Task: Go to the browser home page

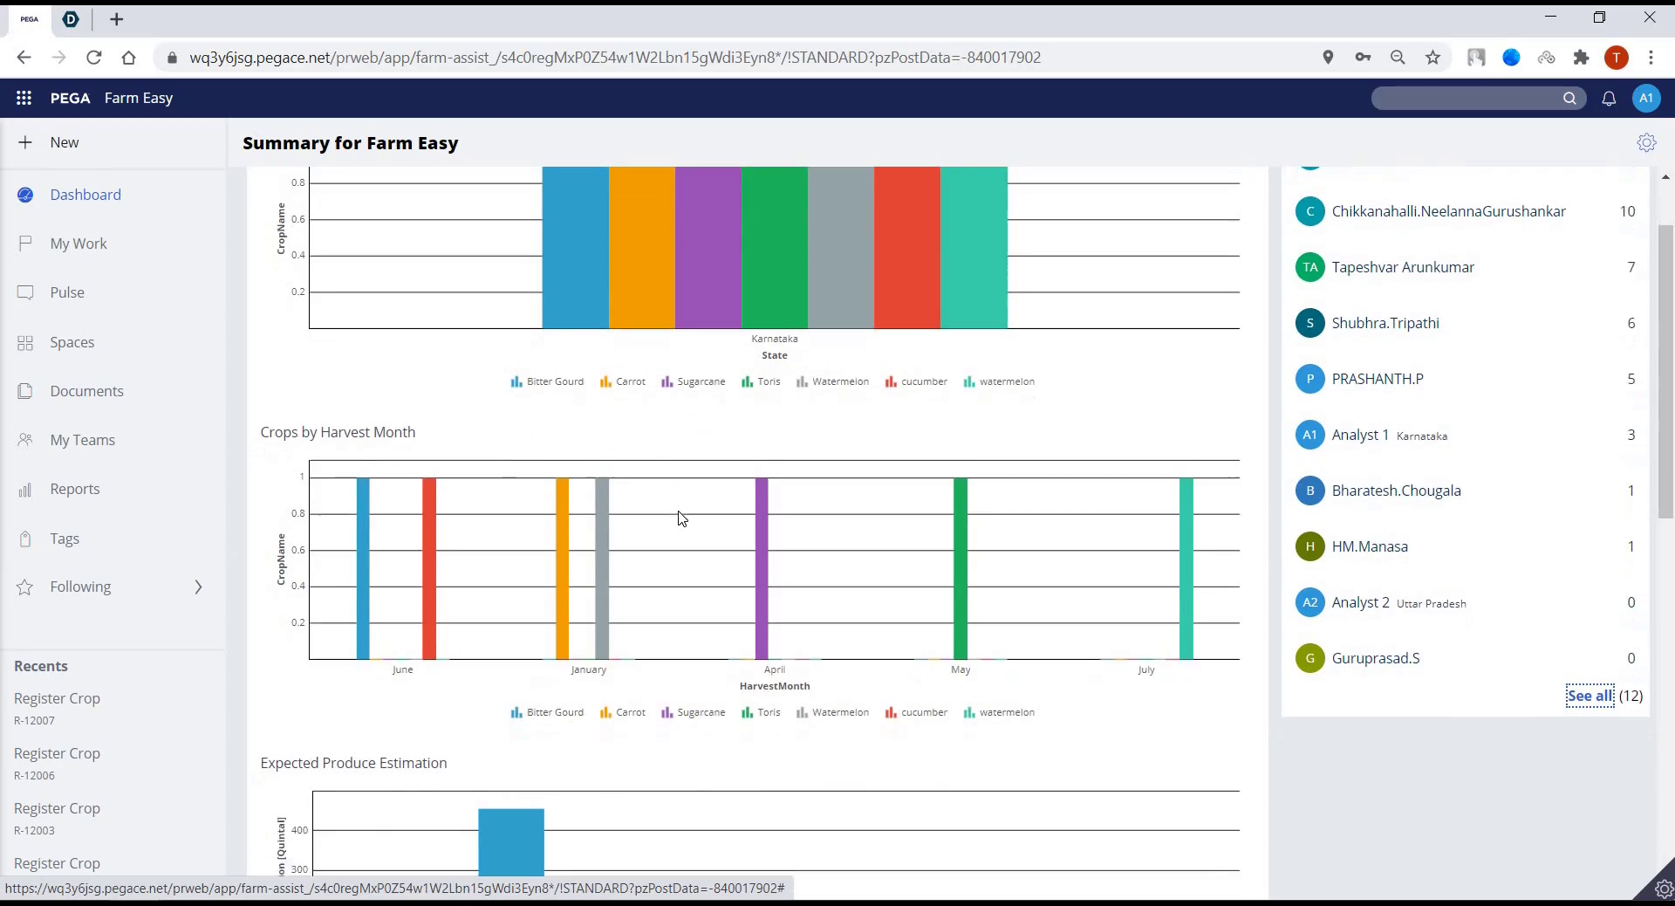Action: [x=128, y=58]
